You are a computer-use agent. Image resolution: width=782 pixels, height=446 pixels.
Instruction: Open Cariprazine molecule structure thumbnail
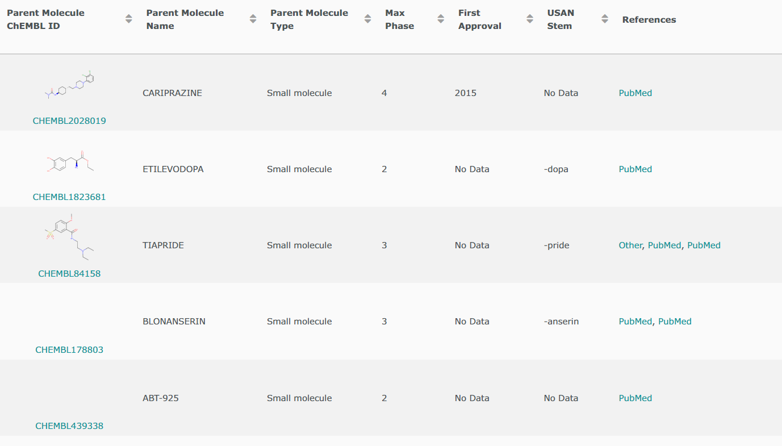tap(69, 86)
